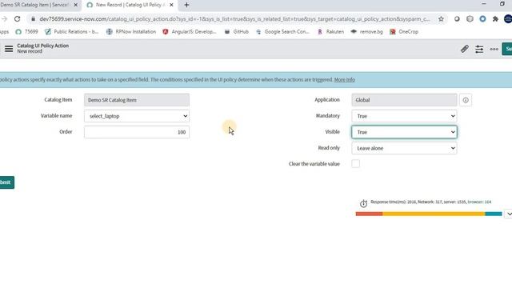Click the Order input field
The height and width of the screenshot is (288, 512).
137,132
